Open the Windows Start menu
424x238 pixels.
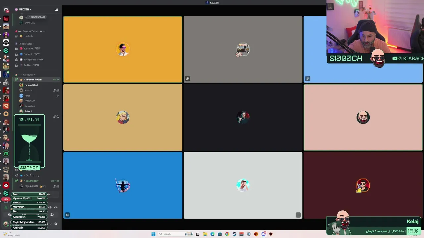point(153,234)
